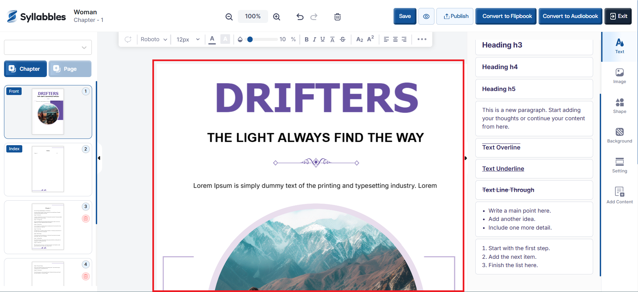Click the Syllabbles logo

pyautogui.click(x=36, y=16)
